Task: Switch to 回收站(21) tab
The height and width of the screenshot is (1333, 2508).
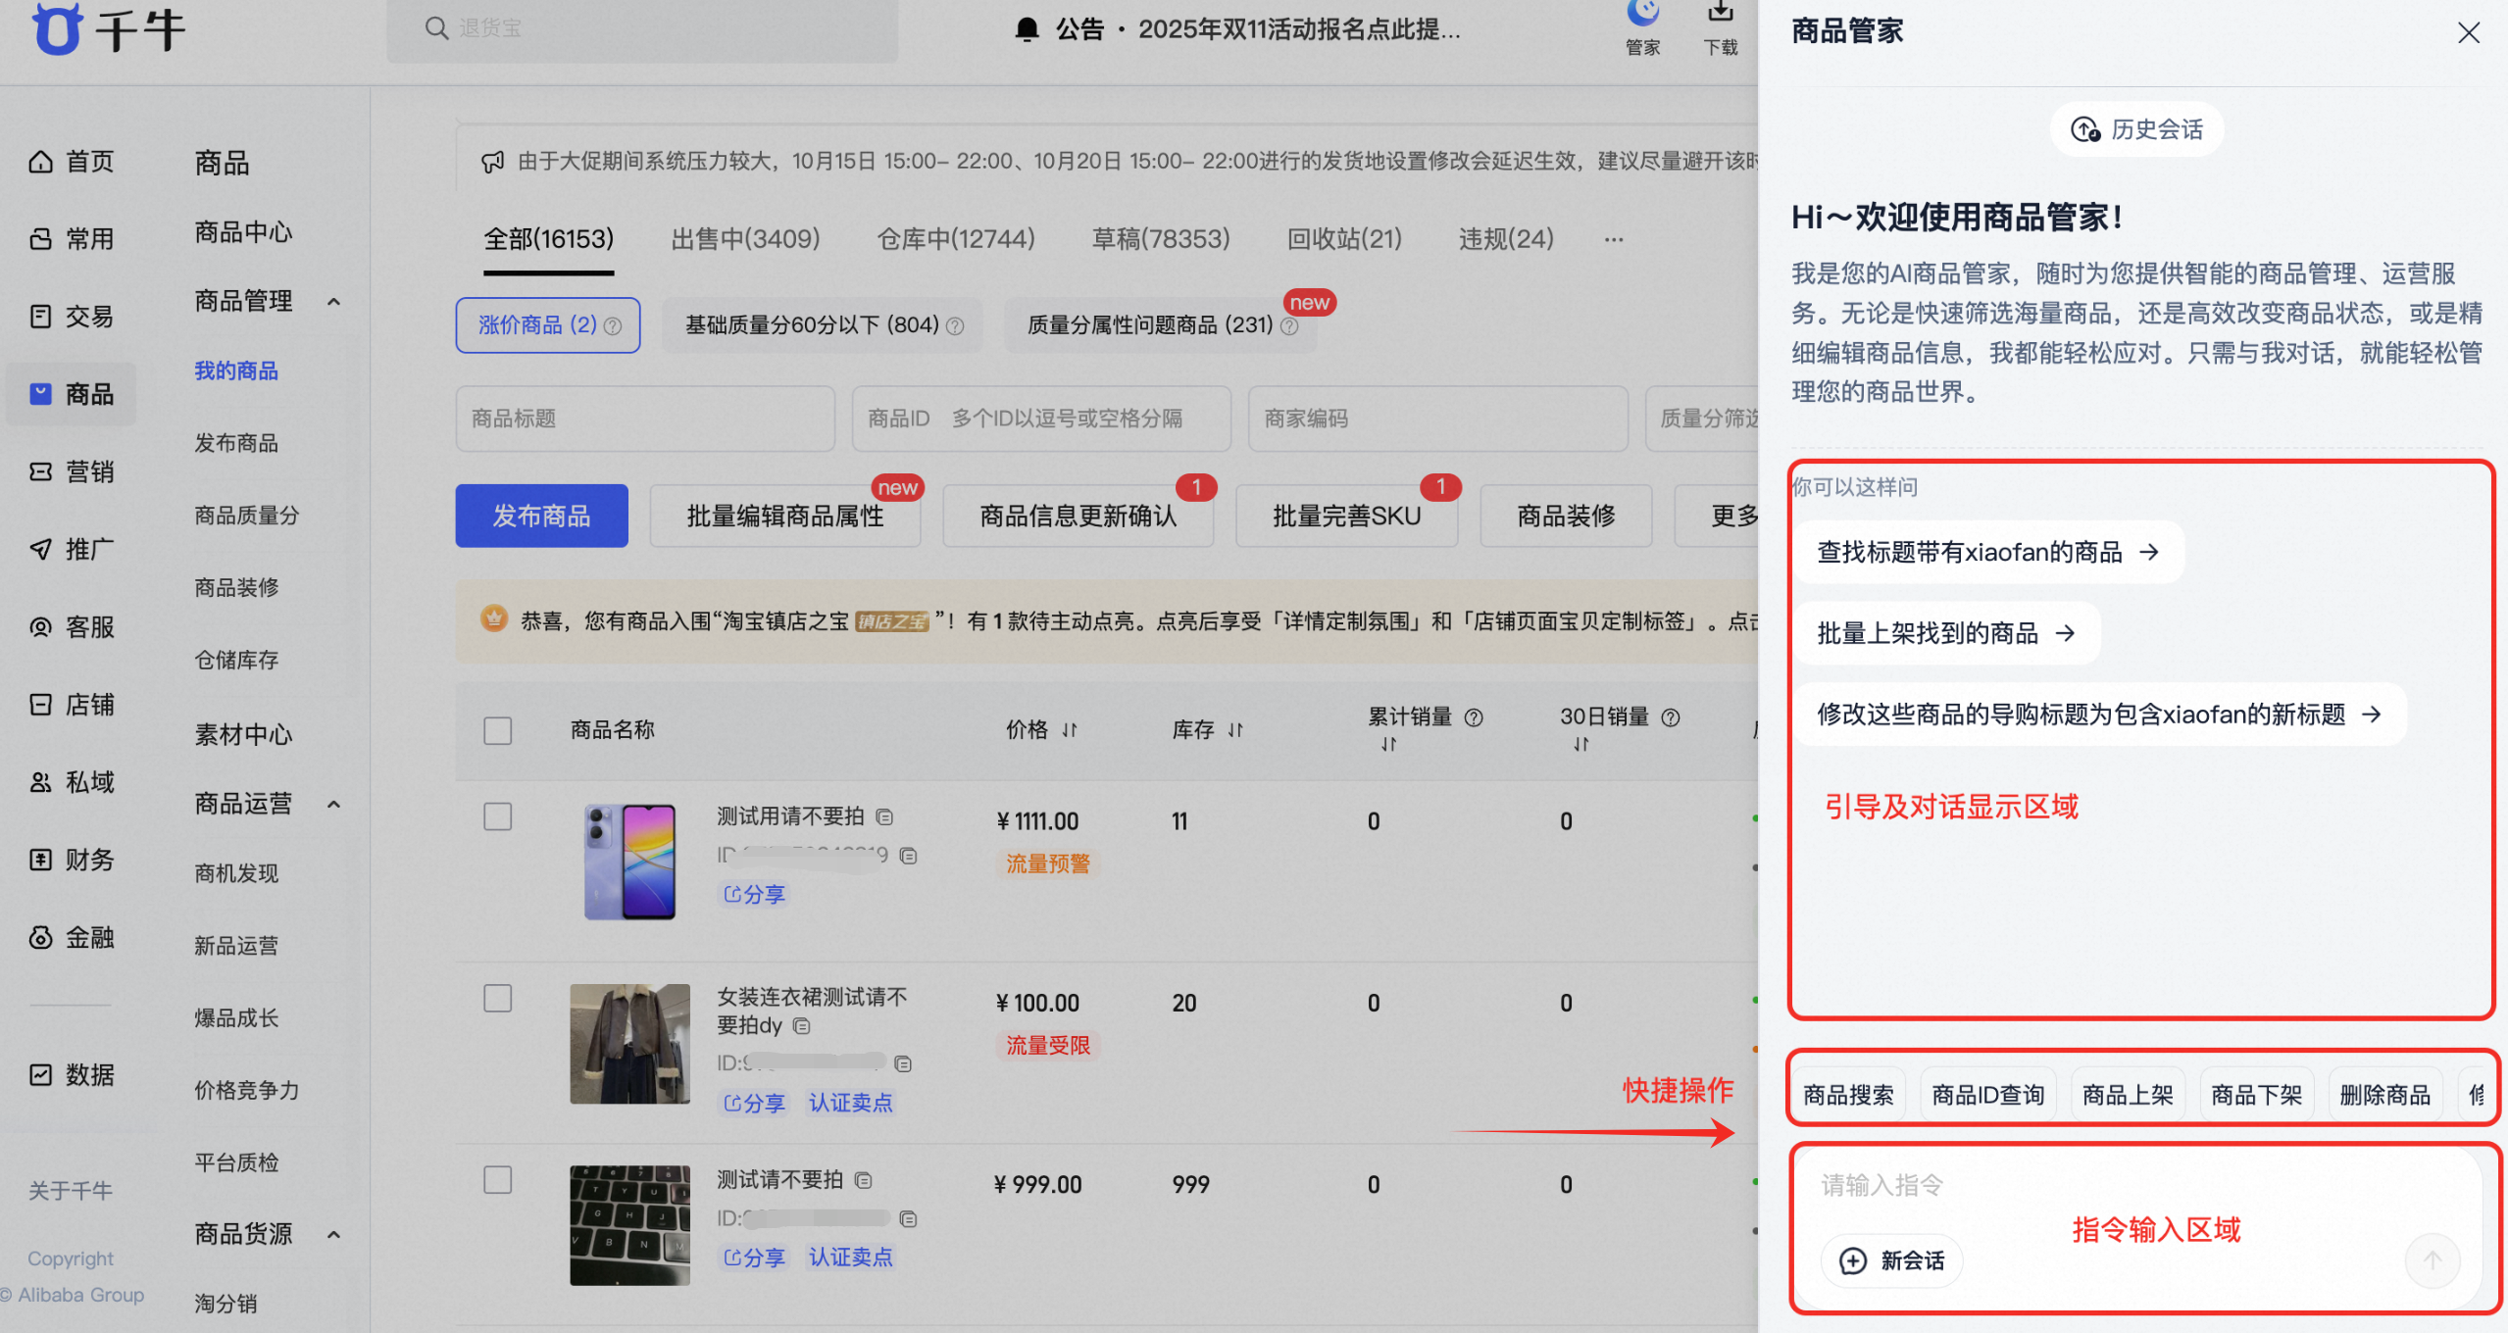Action: tap(1344, 238)
